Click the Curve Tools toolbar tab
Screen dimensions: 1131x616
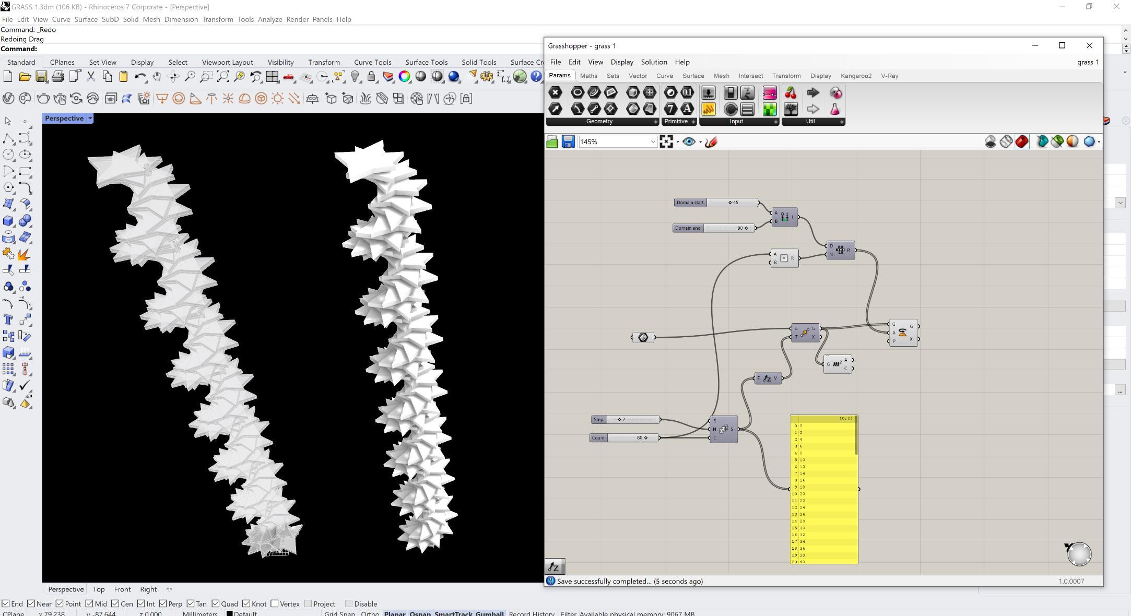point(372,62)
